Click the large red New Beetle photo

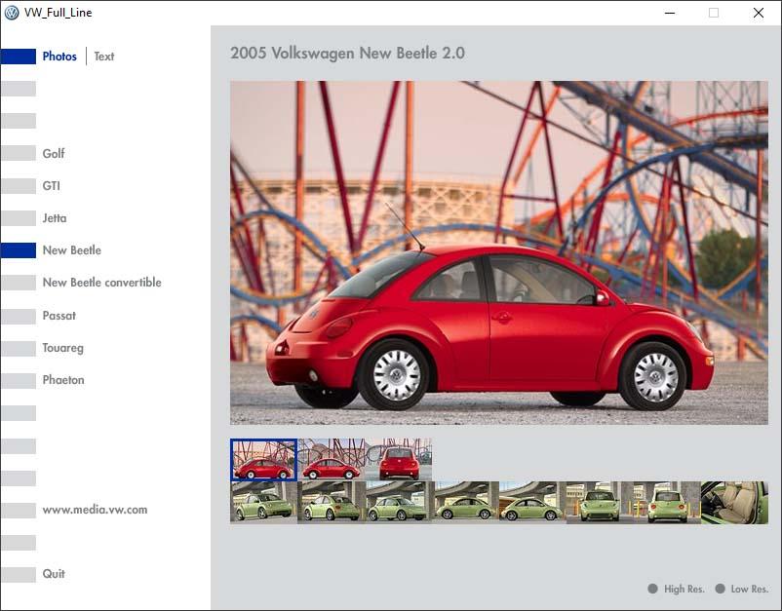pyautogui.click(x=499, y=252)
